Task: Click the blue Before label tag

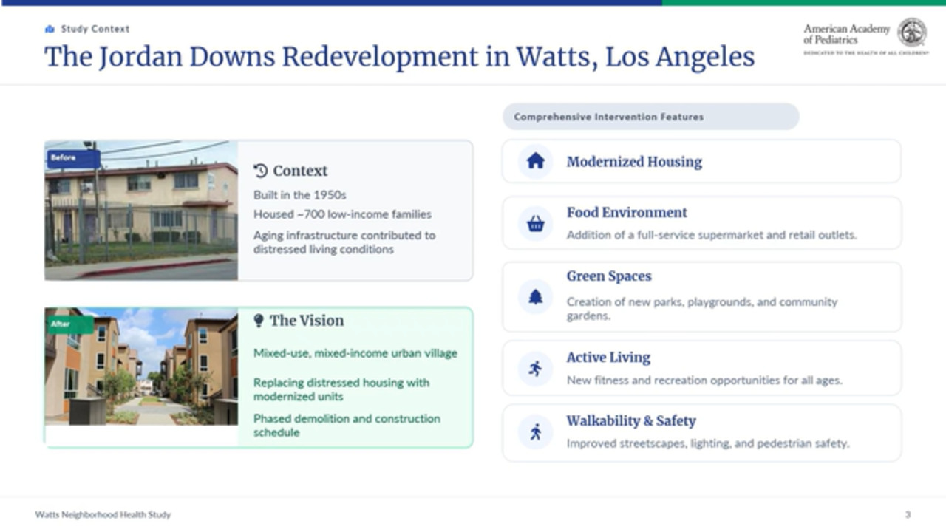Action: coord(73,158)
